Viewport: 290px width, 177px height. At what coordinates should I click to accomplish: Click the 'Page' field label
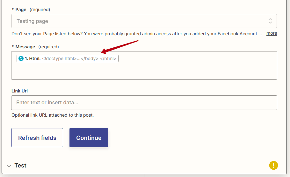(21, 10)
